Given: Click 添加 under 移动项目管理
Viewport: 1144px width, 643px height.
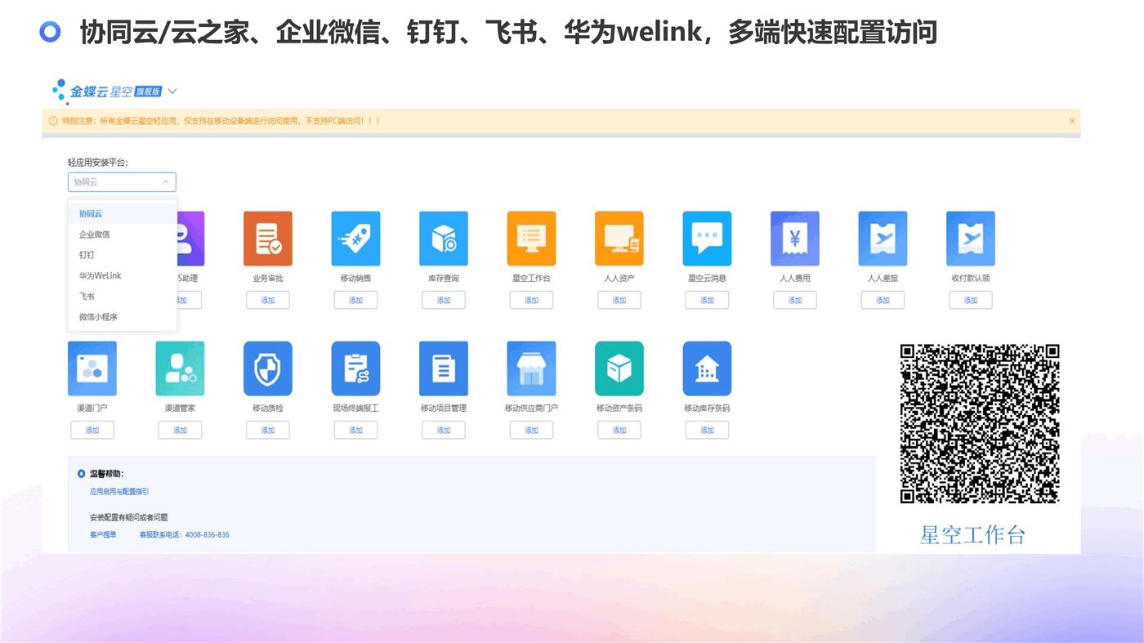Looking at the screenshot, I should point(444,430).
